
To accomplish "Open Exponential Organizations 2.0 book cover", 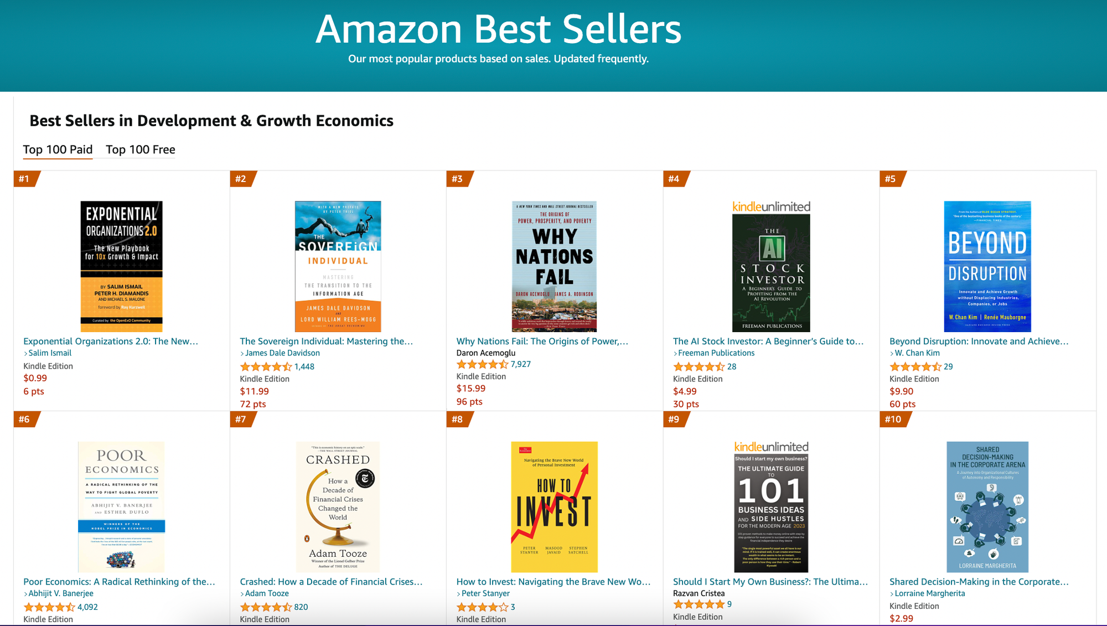I will coord(122,266).
